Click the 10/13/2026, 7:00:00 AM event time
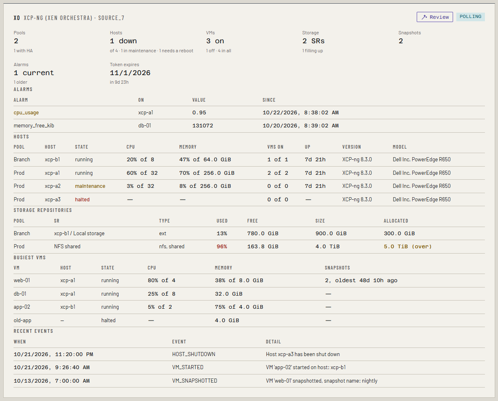Screen dimensions: 498x401 [x=52, y=381]
